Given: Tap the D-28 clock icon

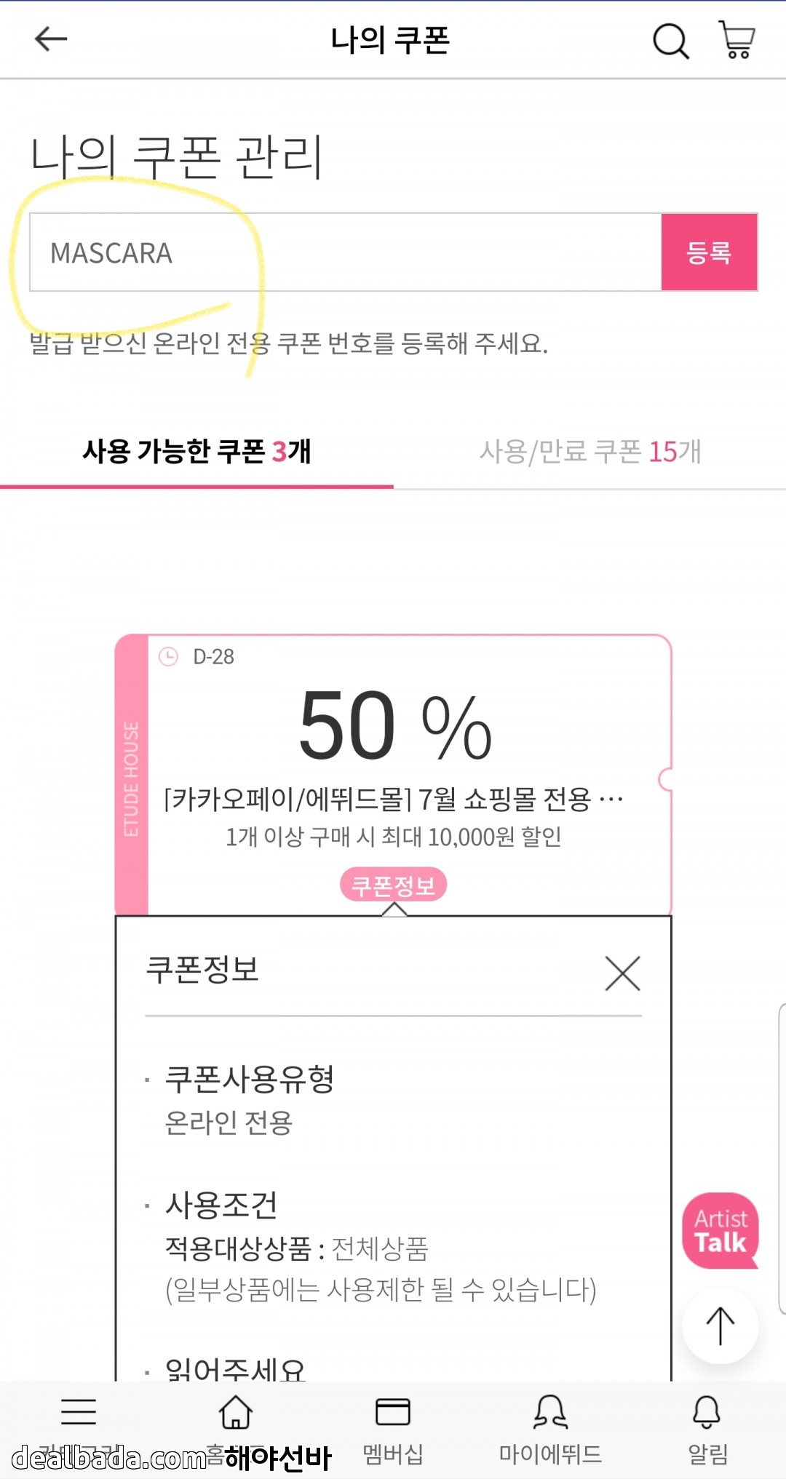Looking at the screenshot, I should pyautogui.click(x=168, y=657).
